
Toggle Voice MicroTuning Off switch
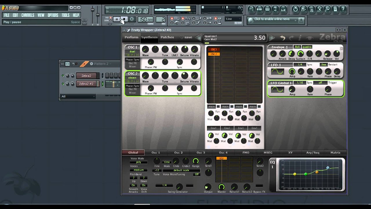click(x=197, y=174)
